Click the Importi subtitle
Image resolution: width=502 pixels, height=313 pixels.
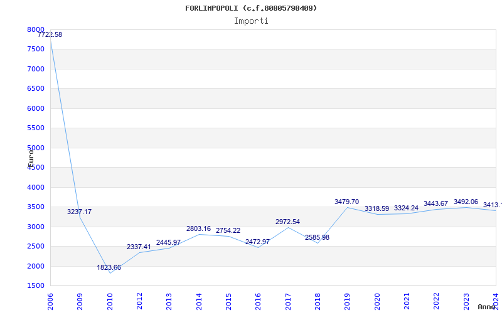coord(251,21)
